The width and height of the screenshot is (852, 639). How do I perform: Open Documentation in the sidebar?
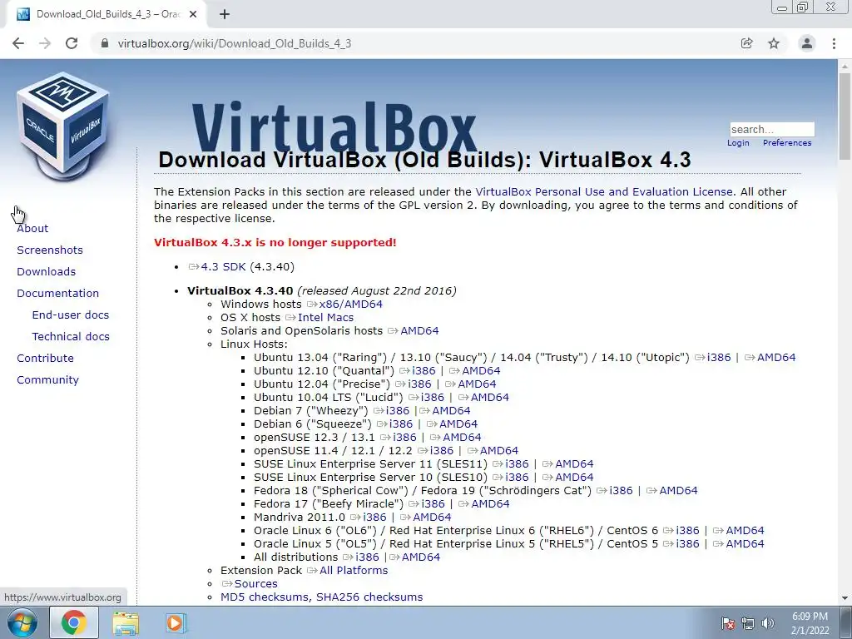tap(58, 294)
